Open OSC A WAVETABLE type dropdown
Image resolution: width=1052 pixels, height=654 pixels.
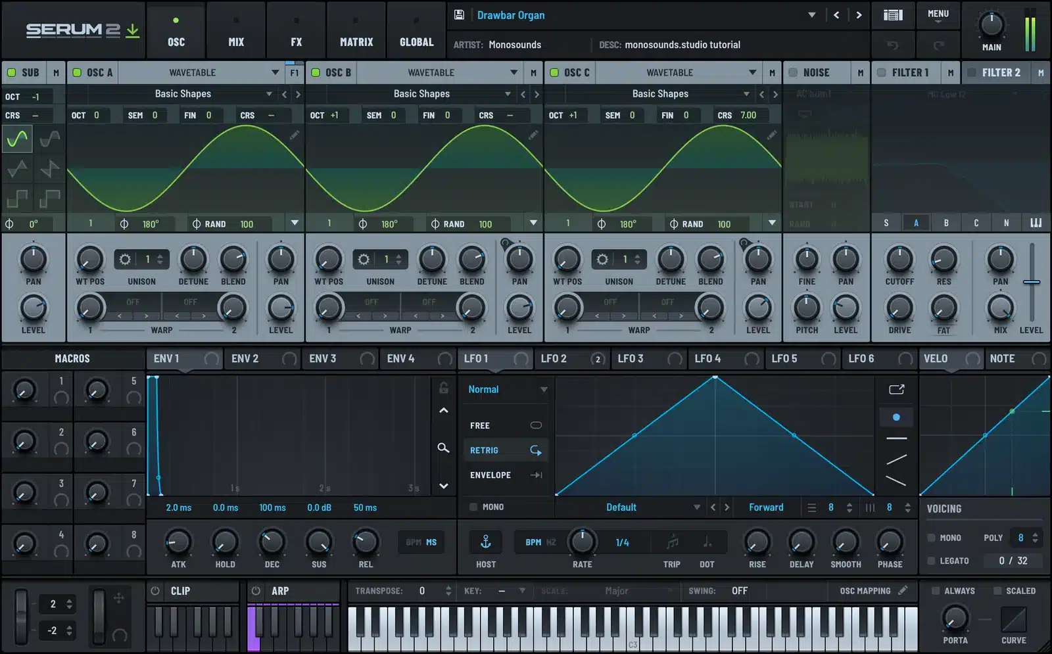click(x=275, y=72)
